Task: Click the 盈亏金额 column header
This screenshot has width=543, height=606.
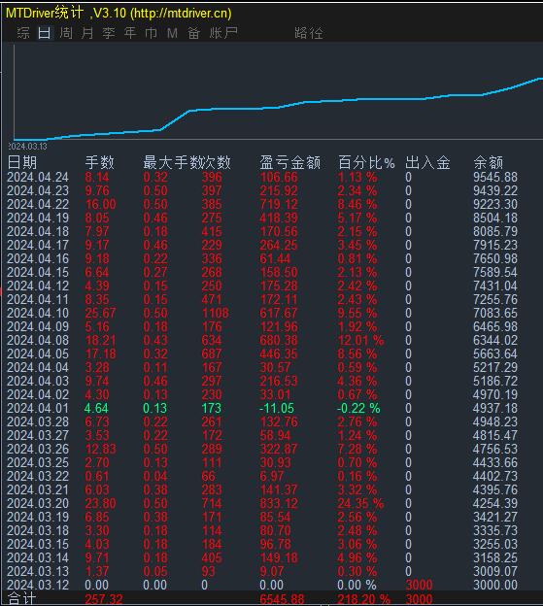Action: (x=289, y=162)
